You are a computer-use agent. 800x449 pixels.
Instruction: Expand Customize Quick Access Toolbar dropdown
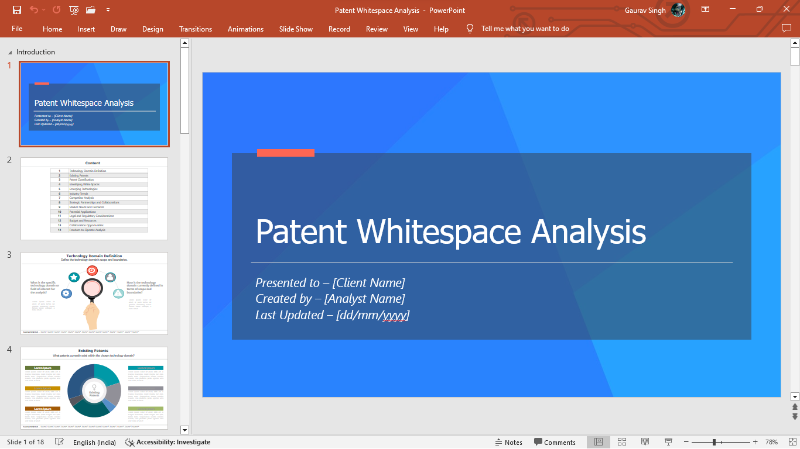point(108,10)
